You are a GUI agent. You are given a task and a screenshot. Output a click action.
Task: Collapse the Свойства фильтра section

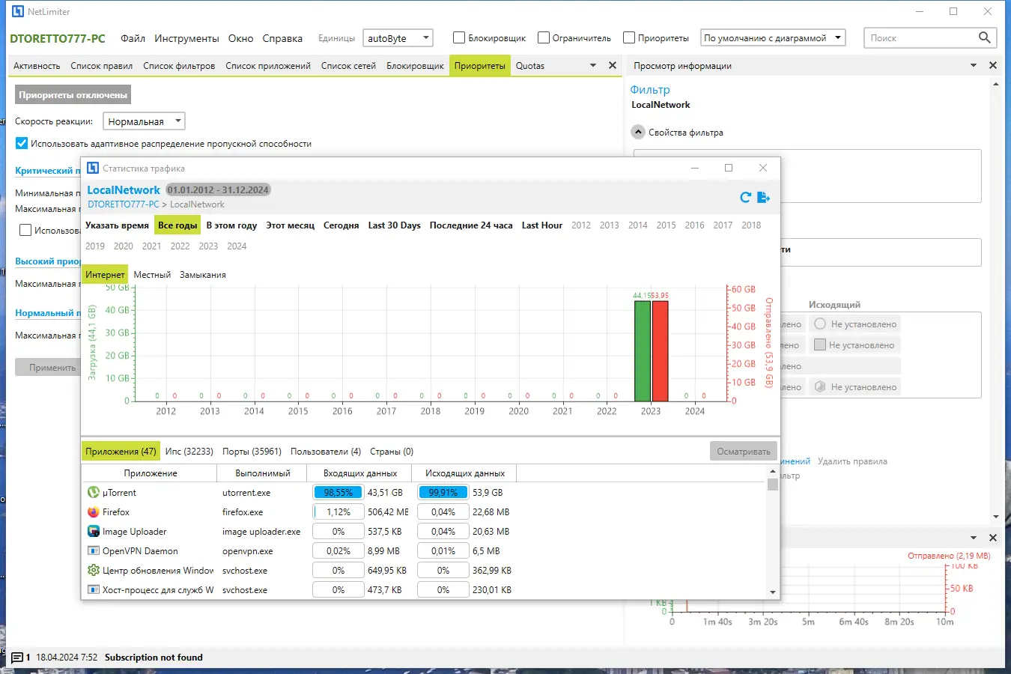point(638,133)
